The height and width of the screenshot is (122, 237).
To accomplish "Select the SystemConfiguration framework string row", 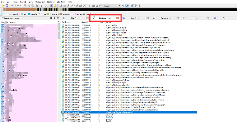I will click(x=129, y=75).
